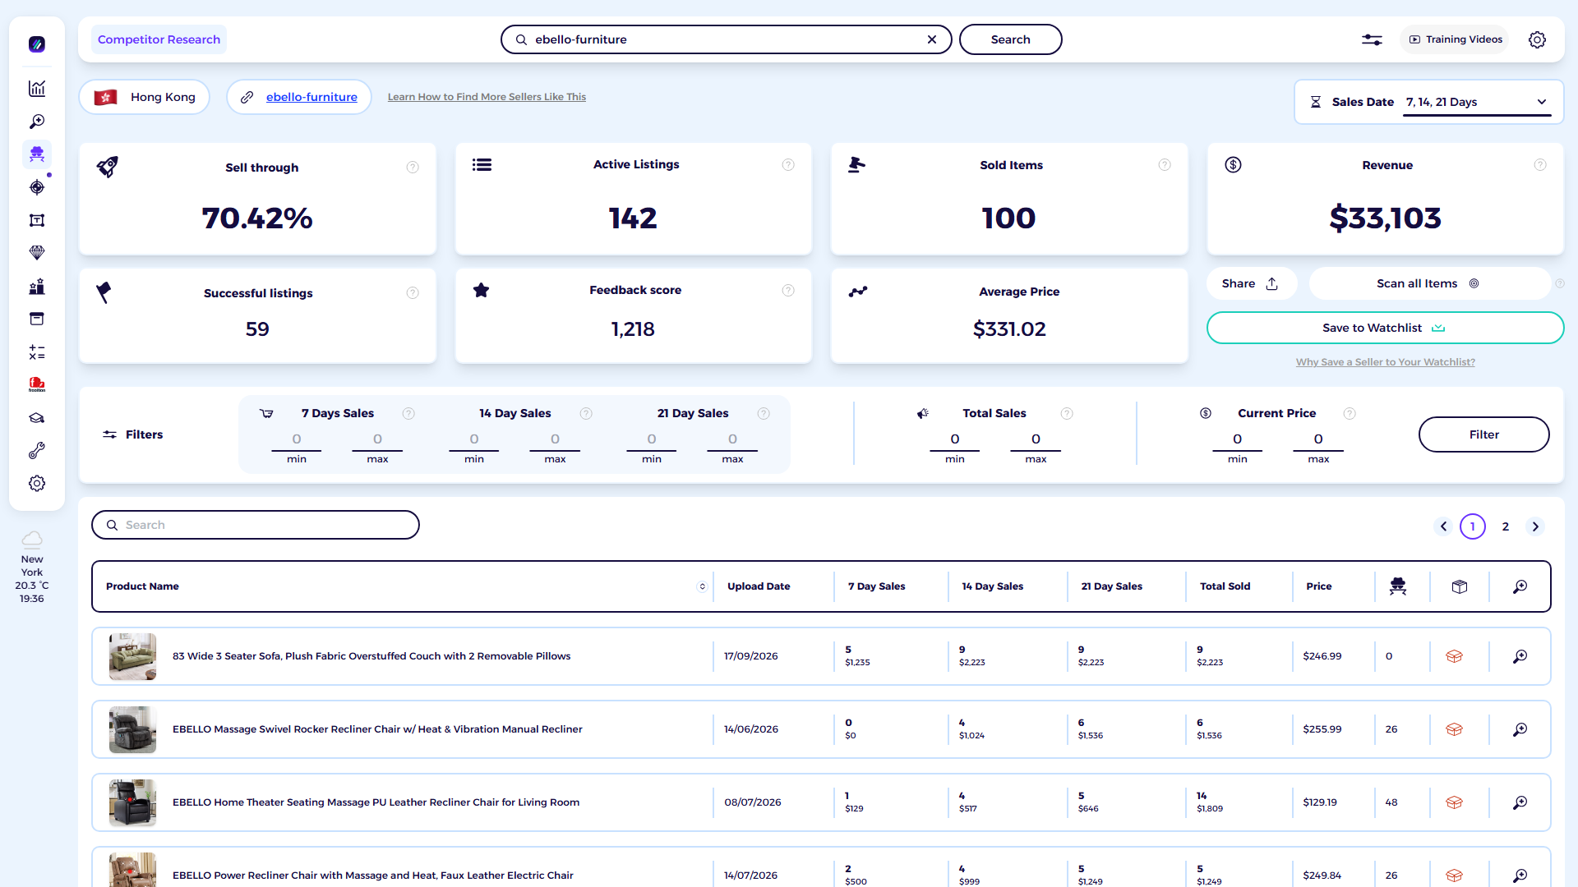The width and height of the screenshot is (1578, 887).
Task: Open the analytics chart icon in sidebar
Action: (x=37, y=89)
